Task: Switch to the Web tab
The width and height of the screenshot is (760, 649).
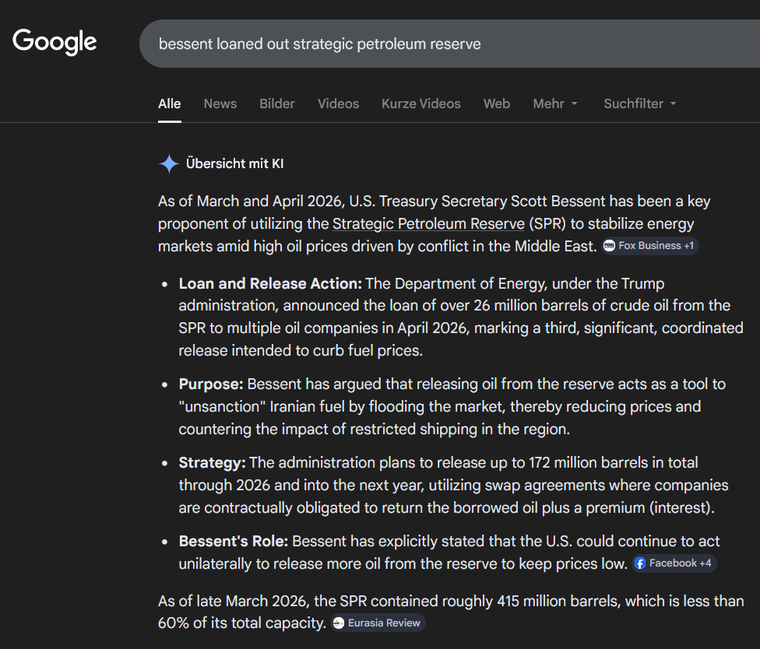Action: 496,103
